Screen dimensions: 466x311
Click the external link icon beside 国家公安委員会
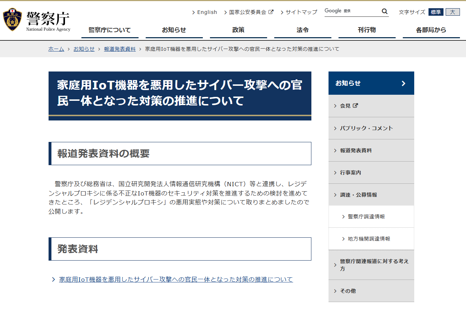point(271,12)
